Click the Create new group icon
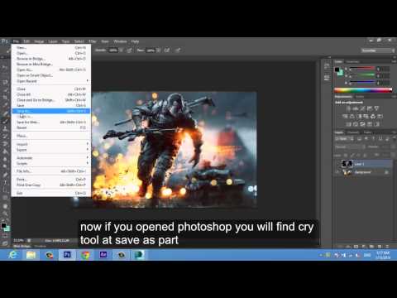397x298 pixels. pos(371,246)
